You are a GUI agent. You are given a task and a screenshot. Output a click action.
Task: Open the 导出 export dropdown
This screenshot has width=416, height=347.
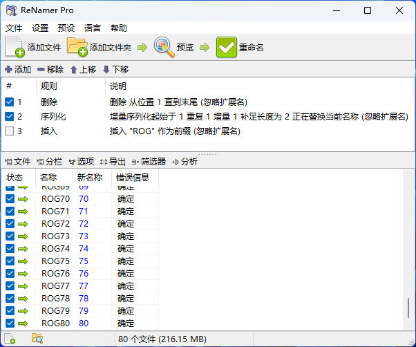click(113, 161)
